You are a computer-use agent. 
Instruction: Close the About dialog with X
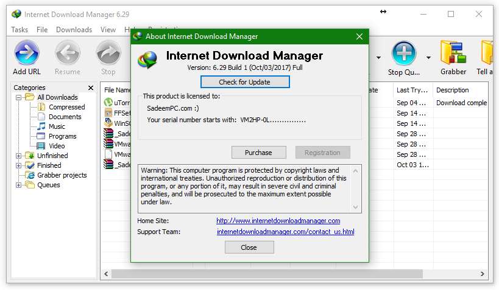pyautogui.click(x=359, y=36)
